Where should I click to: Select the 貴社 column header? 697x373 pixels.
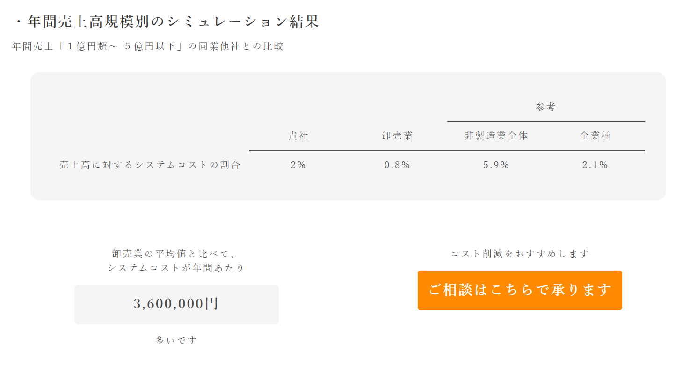click(298, 136)
